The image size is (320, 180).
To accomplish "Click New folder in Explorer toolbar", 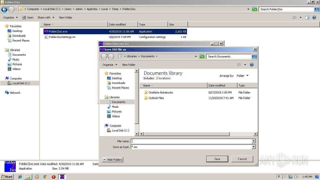I will [66, 17].
